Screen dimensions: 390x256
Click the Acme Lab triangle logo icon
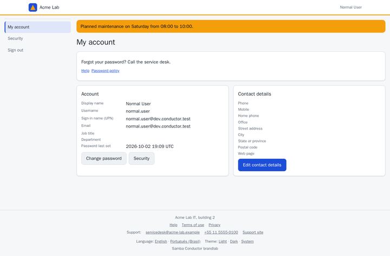coord(33,8)
